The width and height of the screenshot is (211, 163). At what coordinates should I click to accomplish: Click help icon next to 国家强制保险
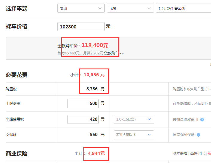pos(198,135)
